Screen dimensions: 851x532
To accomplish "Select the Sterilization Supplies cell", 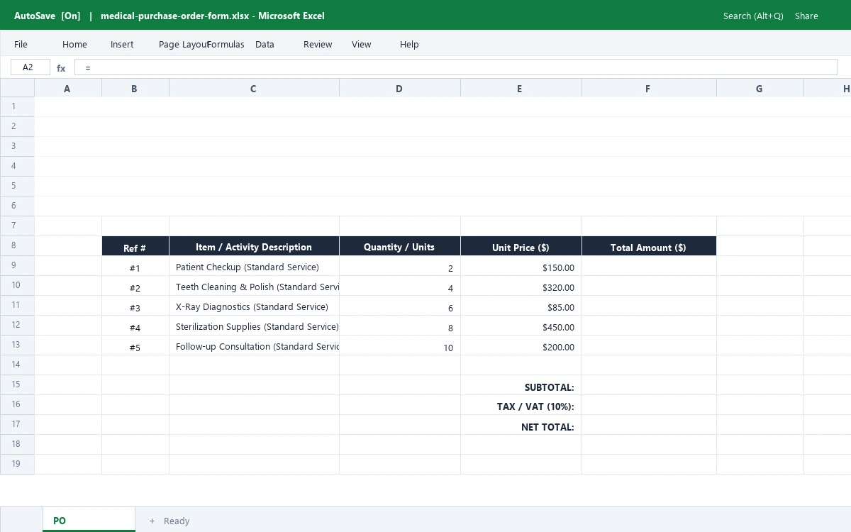I will (254, 326).
